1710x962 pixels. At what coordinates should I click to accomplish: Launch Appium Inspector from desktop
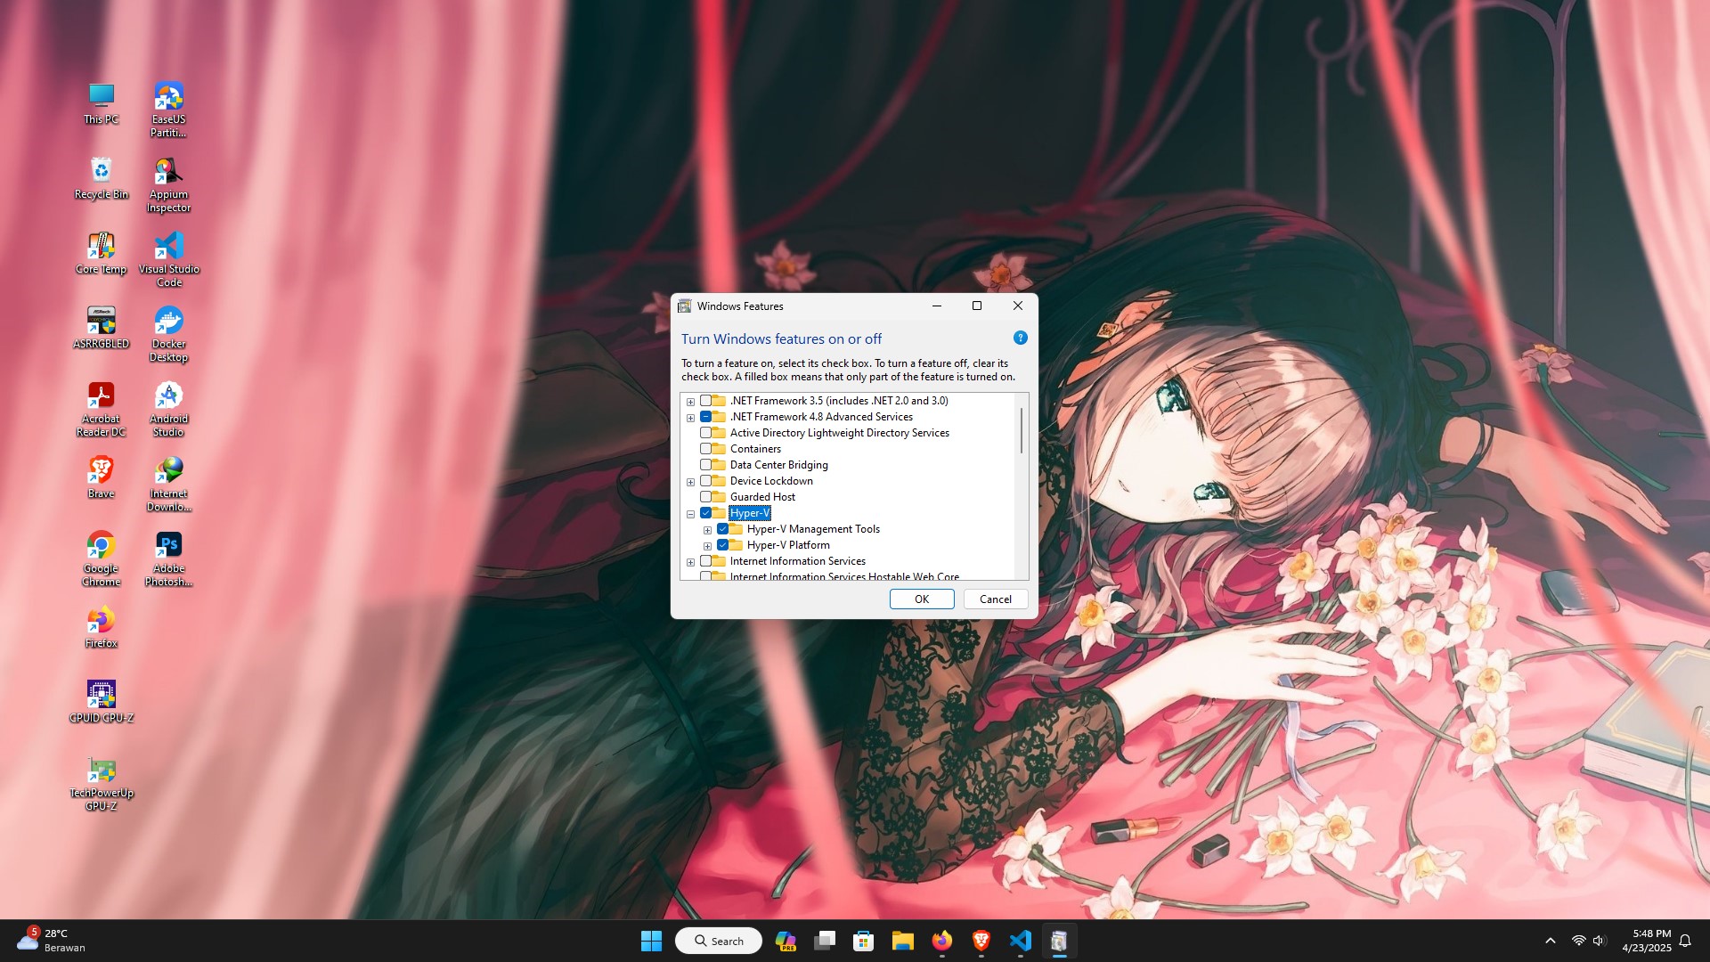168,172
